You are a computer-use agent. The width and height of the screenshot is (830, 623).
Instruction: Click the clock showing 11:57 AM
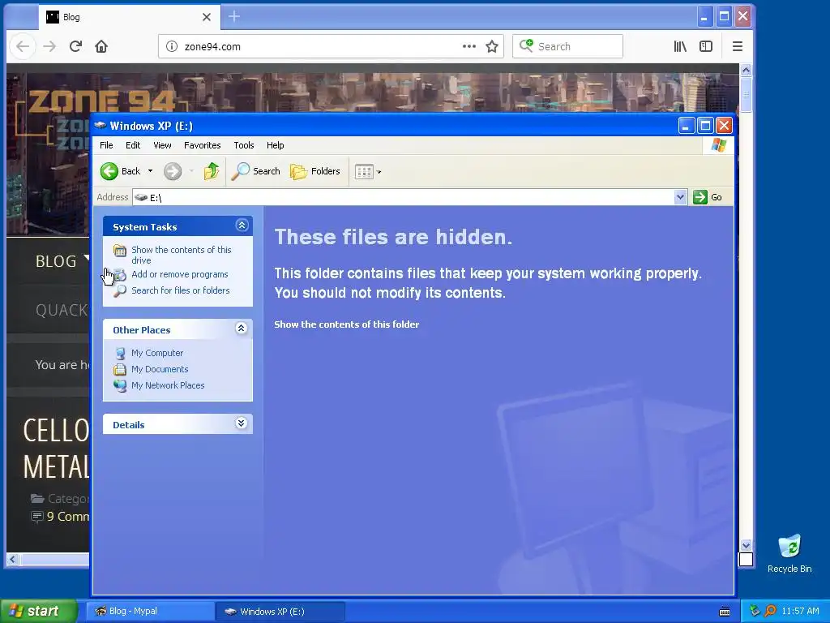point(800,612)
